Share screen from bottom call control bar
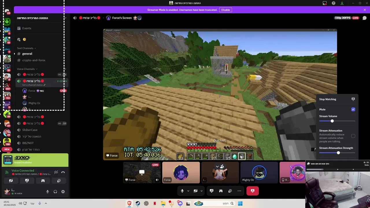 click(212, 191)
